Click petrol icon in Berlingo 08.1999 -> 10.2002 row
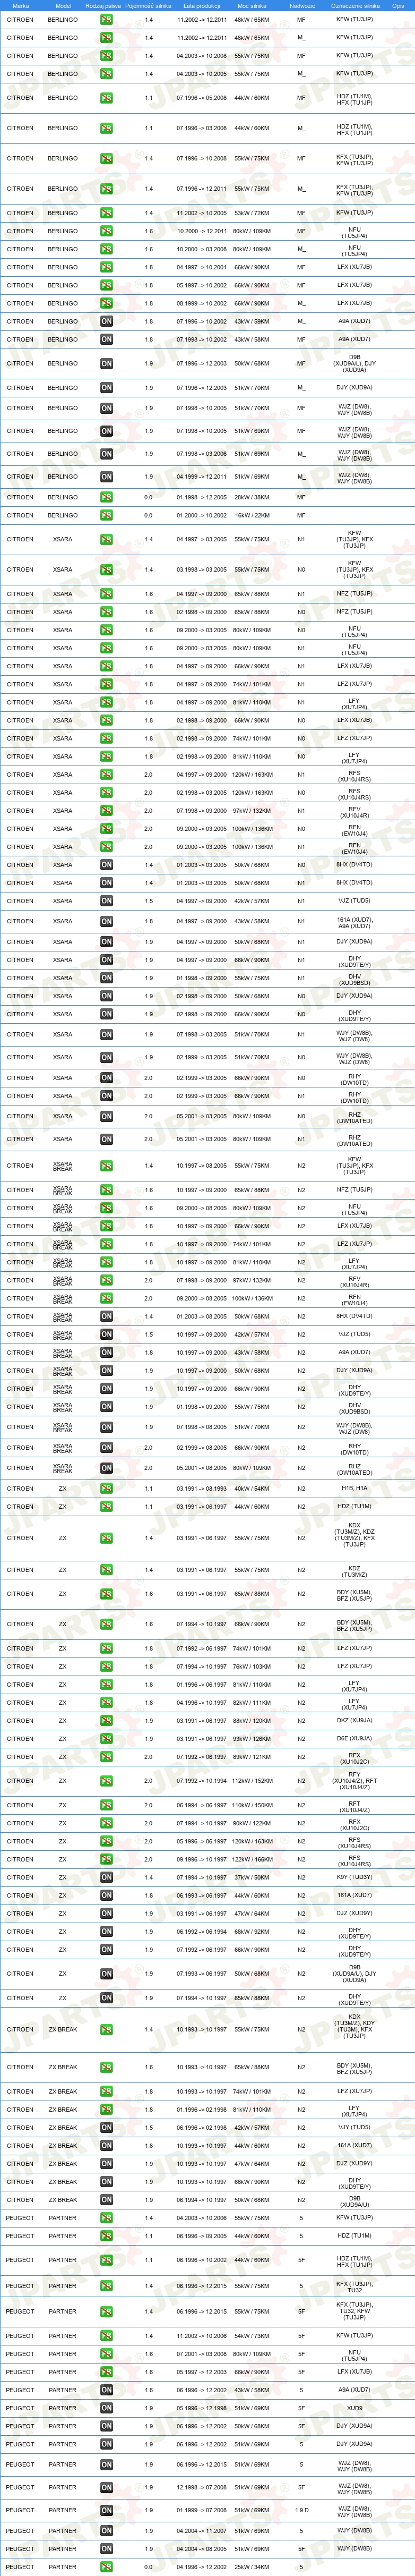 (106, 303)
